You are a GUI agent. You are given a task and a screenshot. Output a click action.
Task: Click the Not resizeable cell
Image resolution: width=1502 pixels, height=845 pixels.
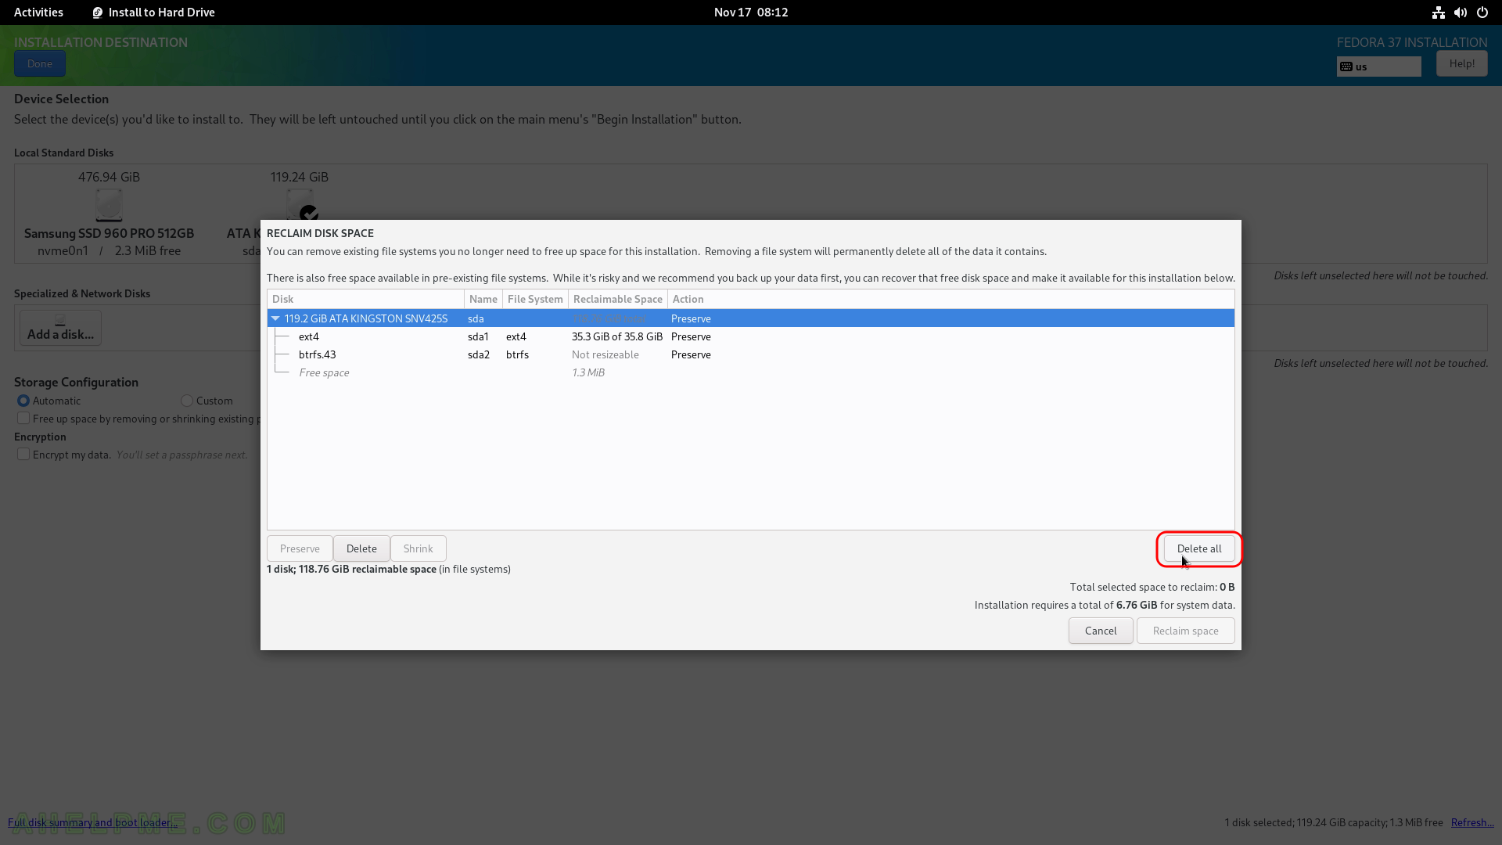[x=605, y=354]
